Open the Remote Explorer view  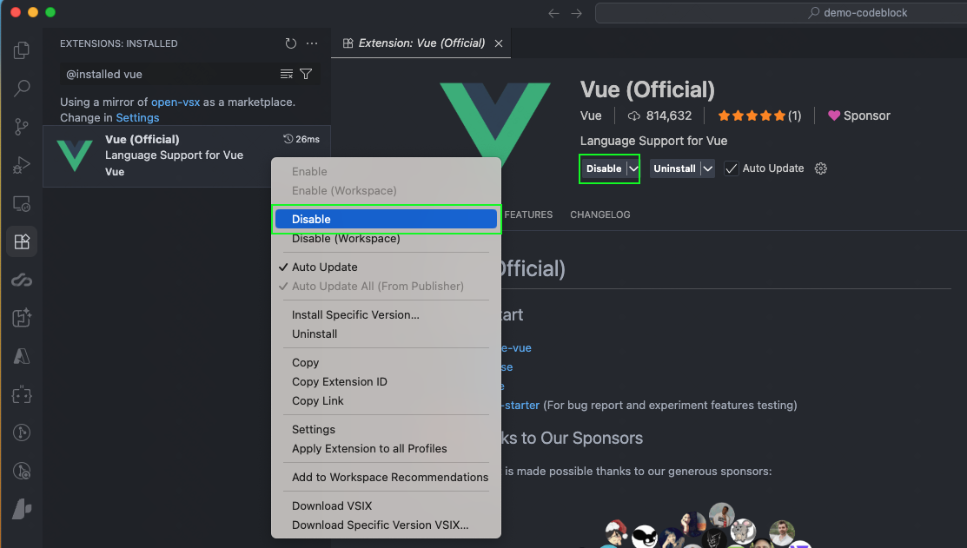coord(22,204)
